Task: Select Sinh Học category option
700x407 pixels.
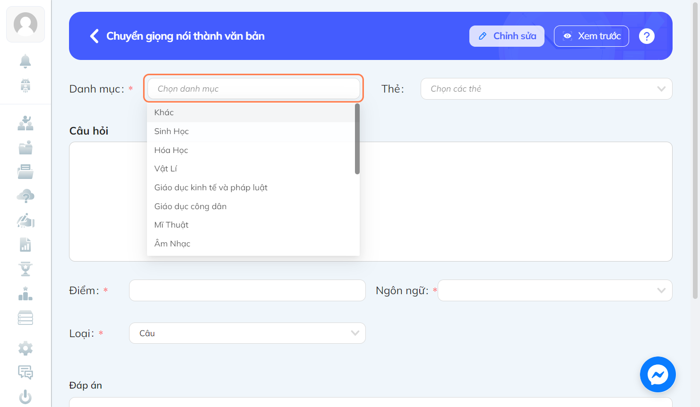Action: tap(251, 131)
